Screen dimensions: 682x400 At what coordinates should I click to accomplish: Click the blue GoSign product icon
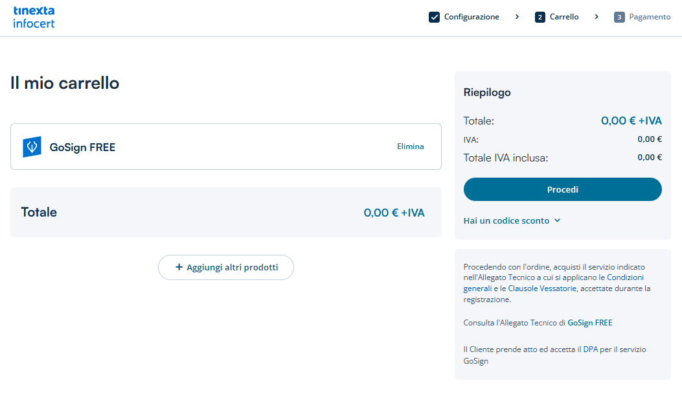point(32,147)
